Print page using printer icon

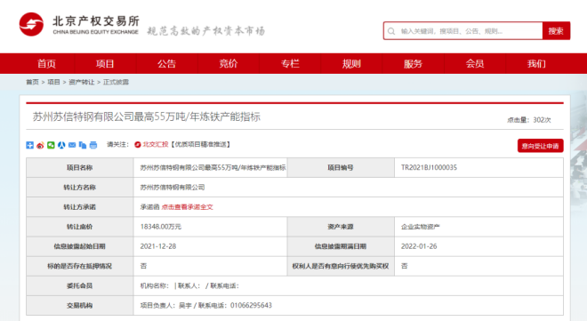93,145
